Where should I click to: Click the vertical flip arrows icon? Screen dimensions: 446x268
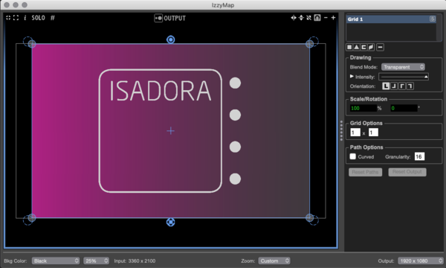pyautogui.click(x=301, y=18)
